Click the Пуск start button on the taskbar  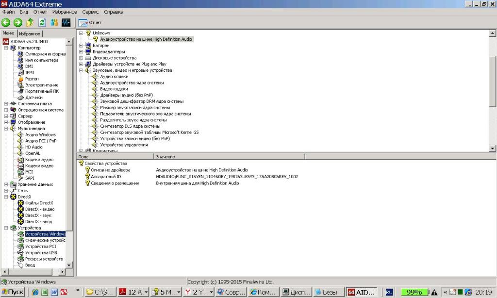pyautogui.click(x=13, y=292)
